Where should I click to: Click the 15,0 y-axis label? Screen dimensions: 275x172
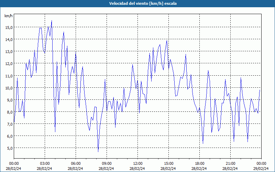coord(9,28)
